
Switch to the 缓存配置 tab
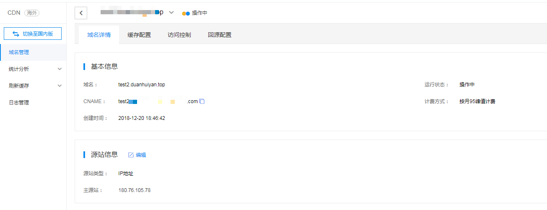139,35
